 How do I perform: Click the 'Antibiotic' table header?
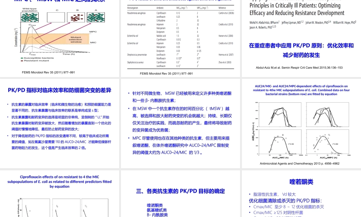[160, 8]
